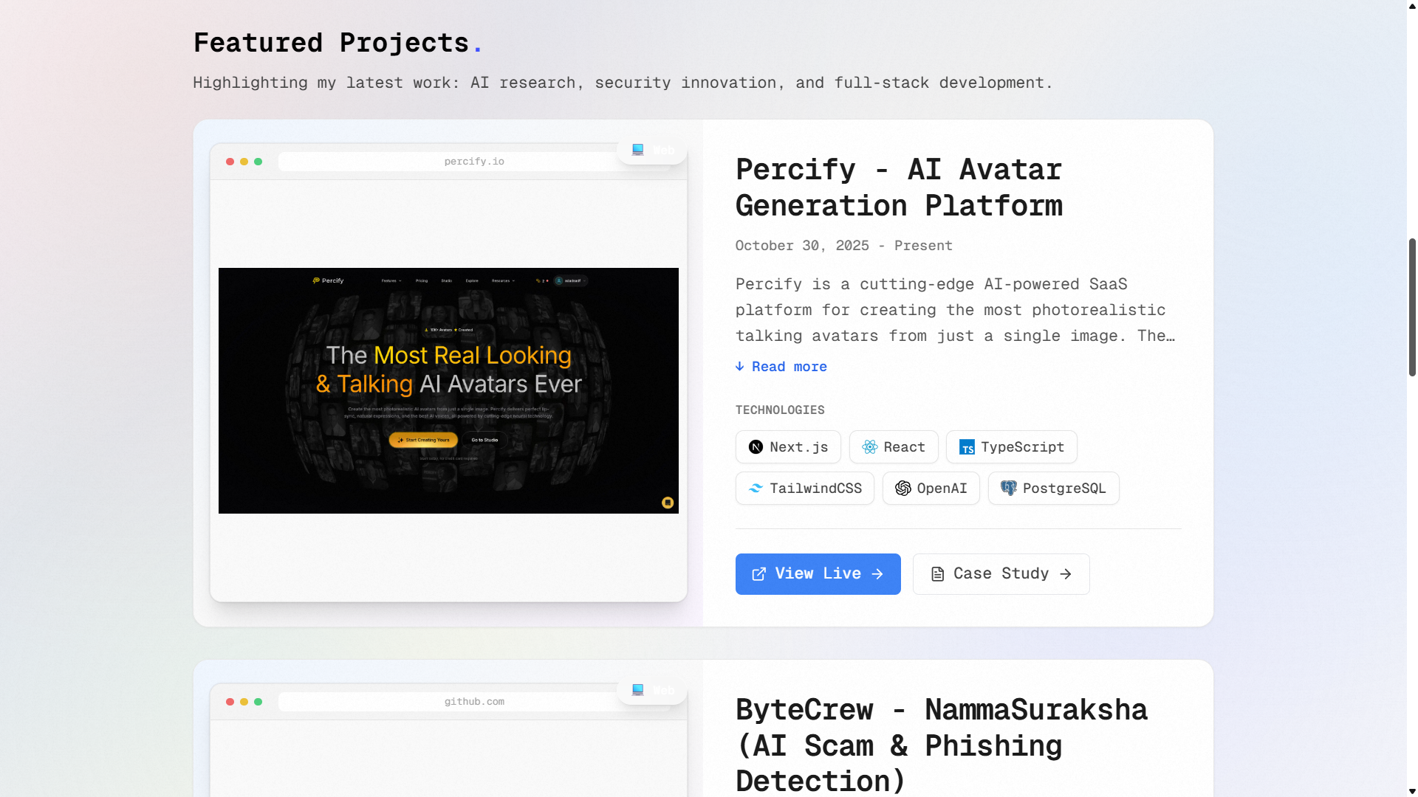Click the React atom logo icon
Screen dimensions: 1418x797
click(870, 447)
